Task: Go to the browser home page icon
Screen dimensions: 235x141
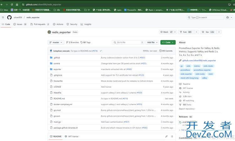Action: click(17, 5)
